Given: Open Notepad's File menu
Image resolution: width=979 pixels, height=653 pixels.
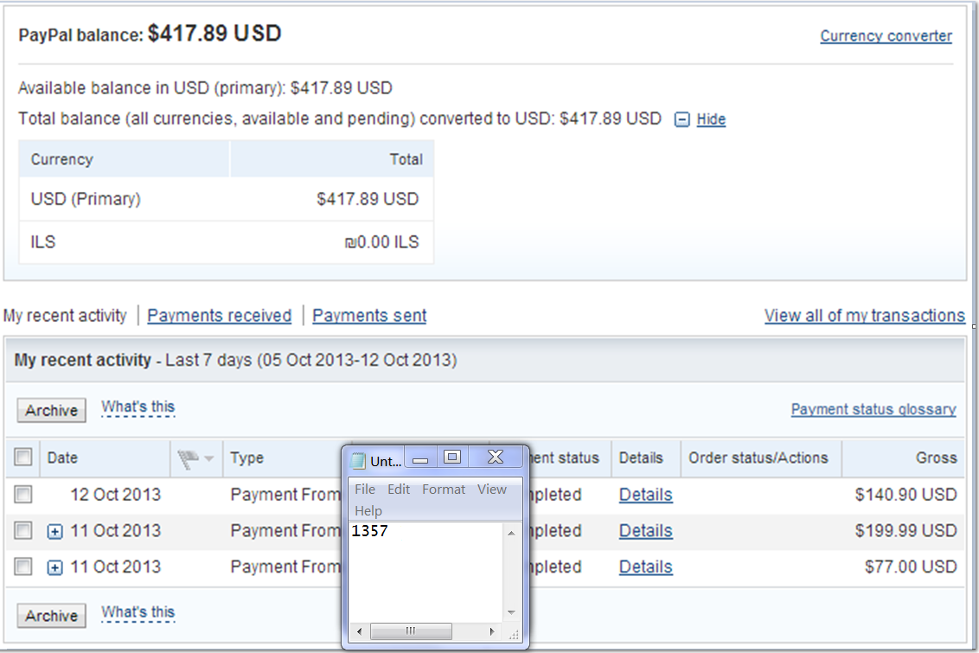Looking at the screenshot, I should (365, 490).
